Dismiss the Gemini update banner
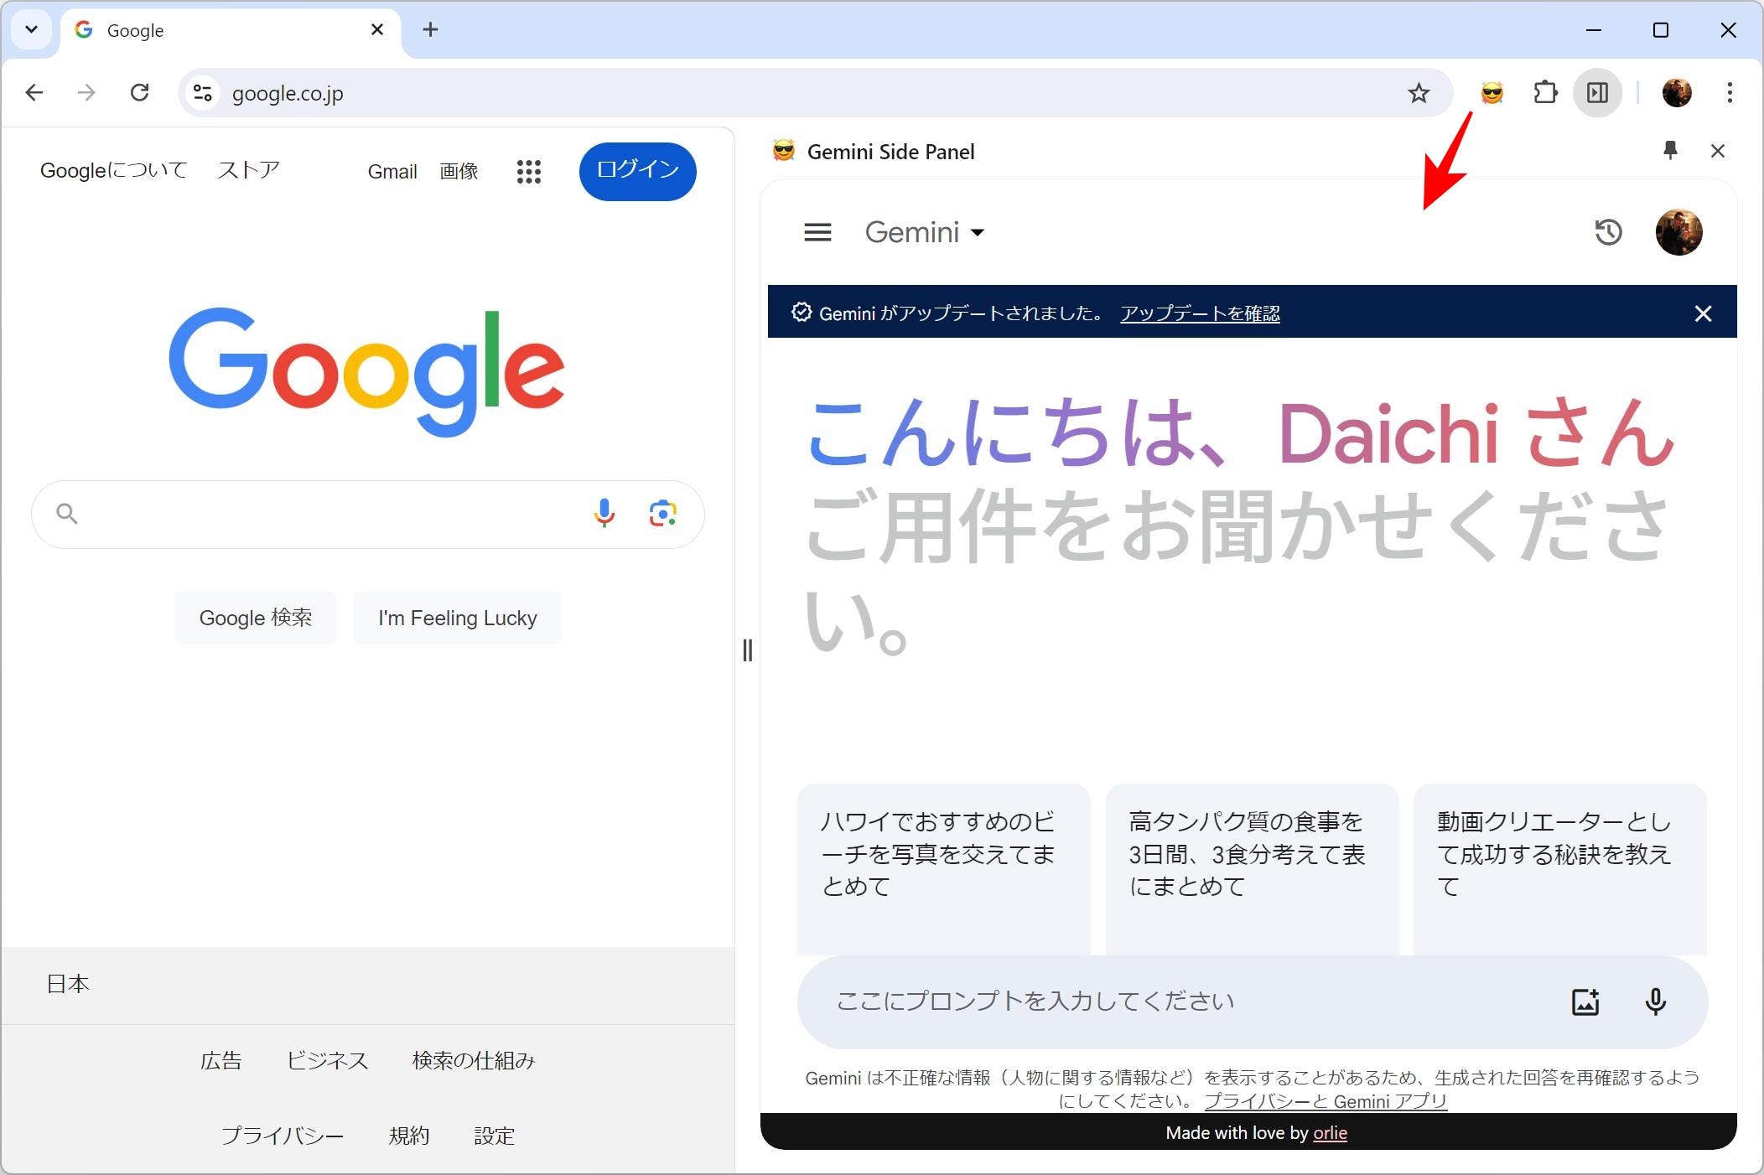The image size is (1764, 1175). coord(1703,313)
